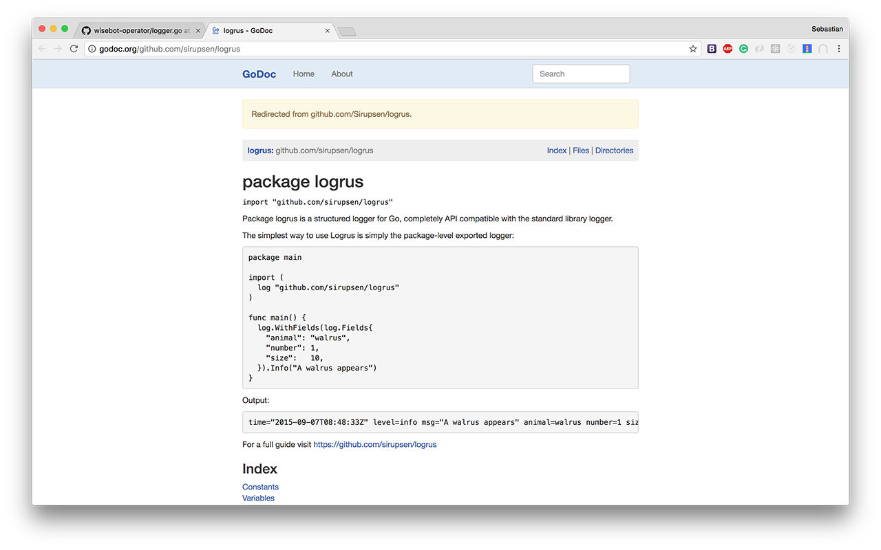This screenshot has width=881, height=550.
Task: Open the About page in navbar
Action: (342, 74)
